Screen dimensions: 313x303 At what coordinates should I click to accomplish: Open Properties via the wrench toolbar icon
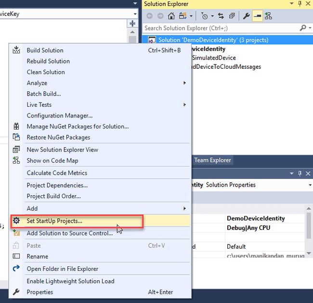click(x=247, y=16)
